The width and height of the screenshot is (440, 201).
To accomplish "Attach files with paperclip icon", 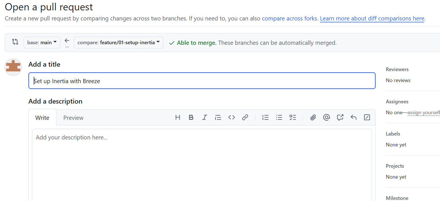I will pos(313,118).
